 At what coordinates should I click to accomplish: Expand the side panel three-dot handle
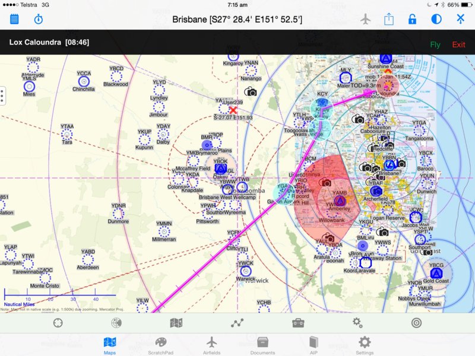pos(2,96)
